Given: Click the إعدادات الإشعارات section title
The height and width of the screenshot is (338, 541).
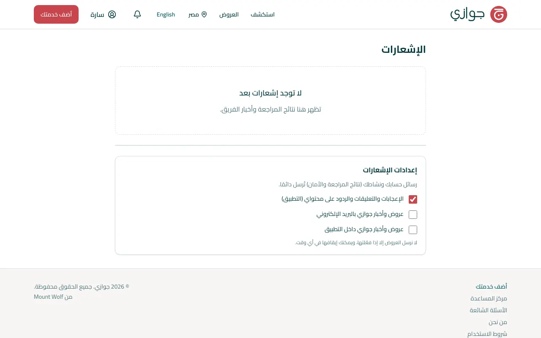Looking at the screenshot, I should [x=390, y=170].
